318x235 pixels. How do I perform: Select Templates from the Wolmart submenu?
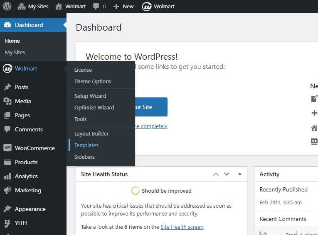pos(86,145)
